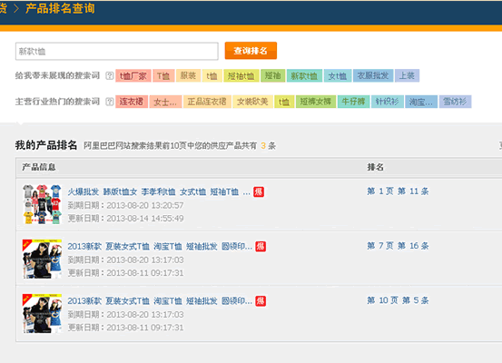The image size is (502, 363).
Task: Focus the keyword search box with 新款t恤
Action: click(117, 51)
